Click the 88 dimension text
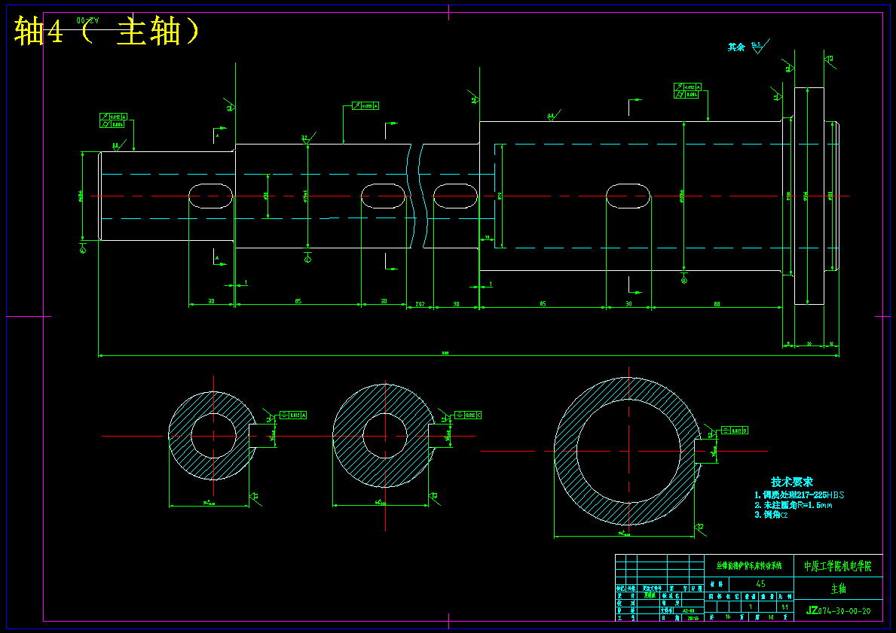896x633 pixels. coord(717,304)
